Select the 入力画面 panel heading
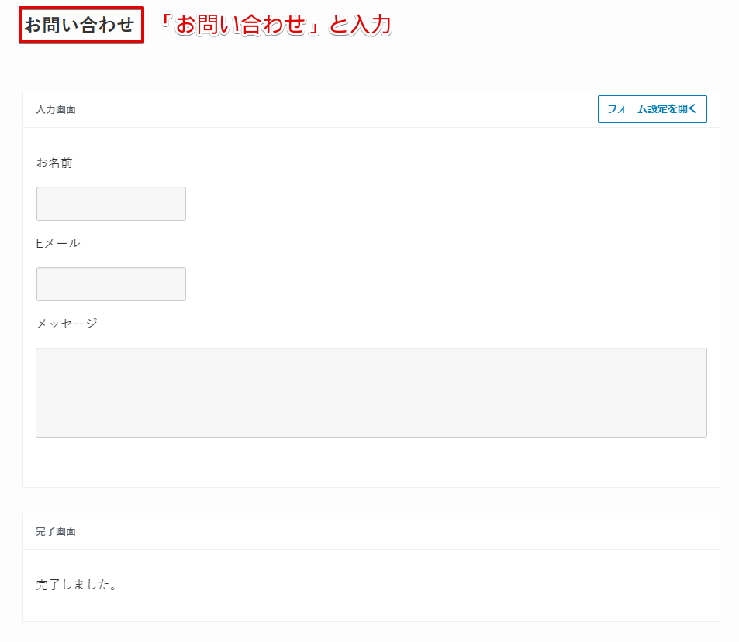Viewport: 739px width, 642px height. [56, 109]
